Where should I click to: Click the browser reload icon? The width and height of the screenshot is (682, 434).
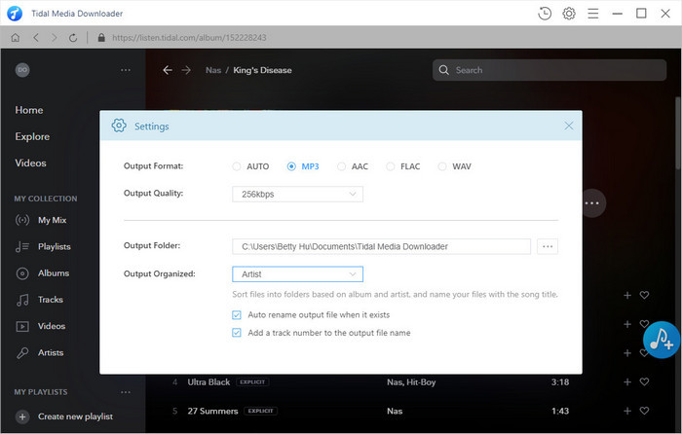[x=73, y=38]
